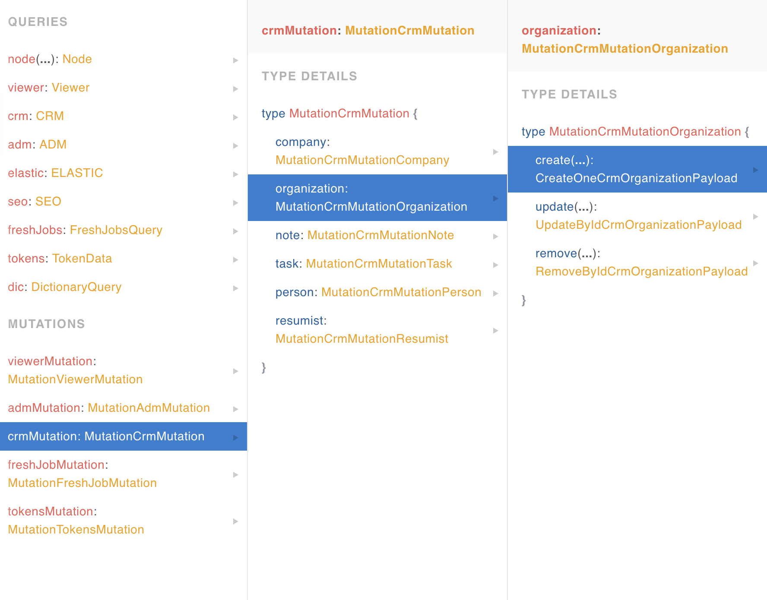The image size is (767, 600).
Task: Open the Viewer type link
Action: click(70, 88)
